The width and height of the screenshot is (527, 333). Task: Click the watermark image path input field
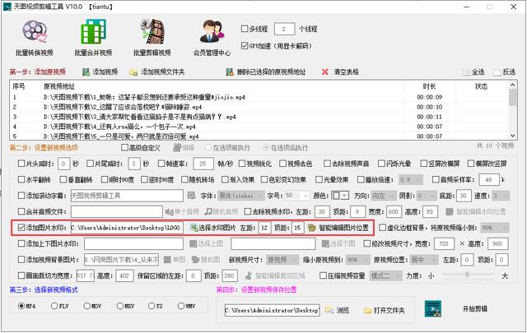point(126,227)
